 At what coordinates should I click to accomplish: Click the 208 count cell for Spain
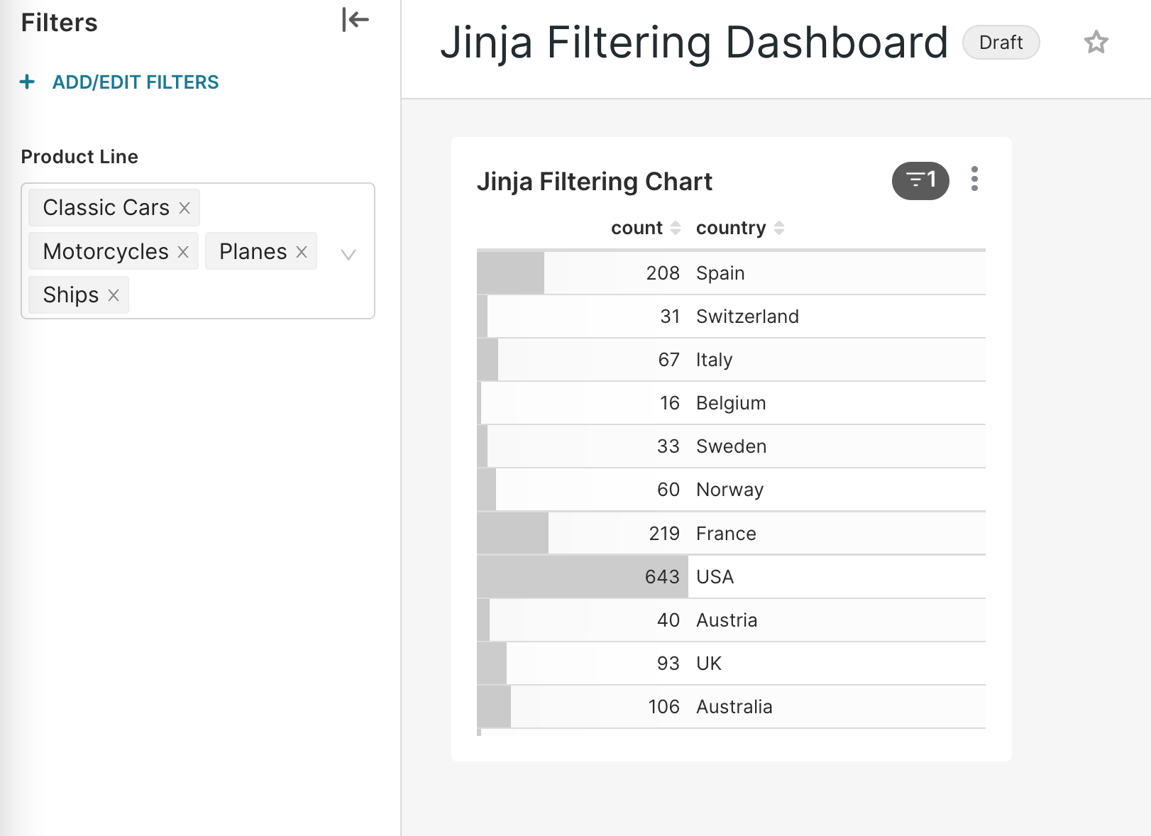pos(662,273)
